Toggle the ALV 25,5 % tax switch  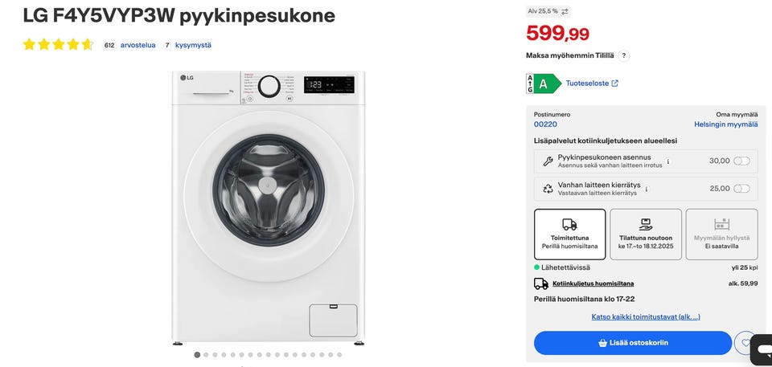pos(565,11)
